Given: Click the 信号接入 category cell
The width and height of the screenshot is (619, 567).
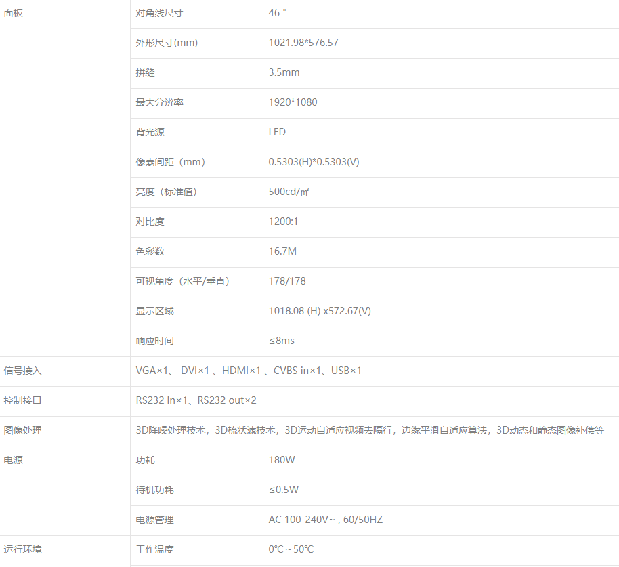Looking at the screenshot, I should [x=23, y=371].
